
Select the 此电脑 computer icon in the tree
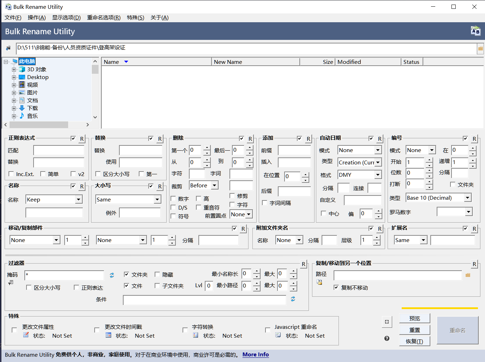[14, 61]
